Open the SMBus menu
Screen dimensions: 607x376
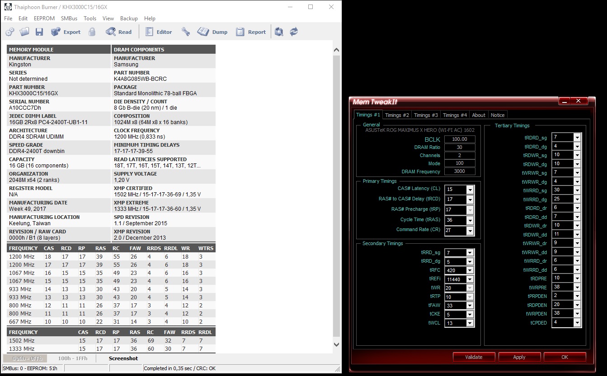click(x=69, y=19)
